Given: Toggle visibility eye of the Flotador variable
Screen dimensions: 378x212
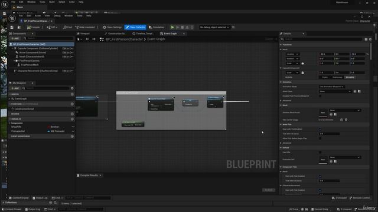Looking at the screenshot, I should pyautogui.click(x=73, y=131).
